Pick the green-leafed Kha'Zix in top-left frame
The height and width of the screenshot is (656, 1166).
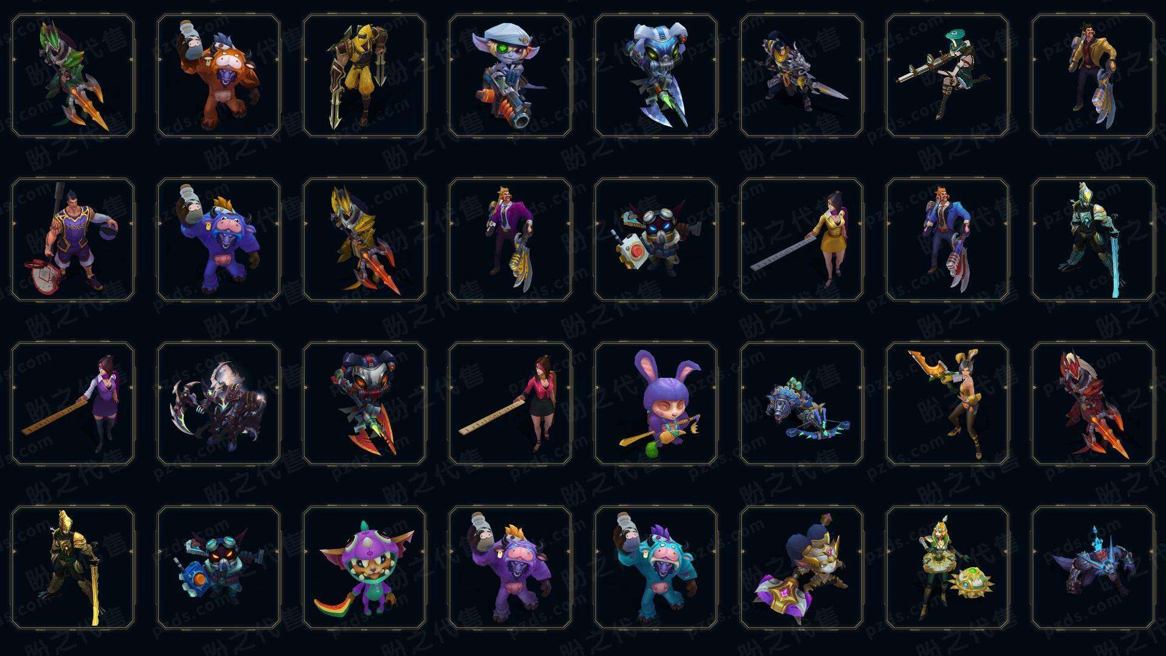point(73,76)
